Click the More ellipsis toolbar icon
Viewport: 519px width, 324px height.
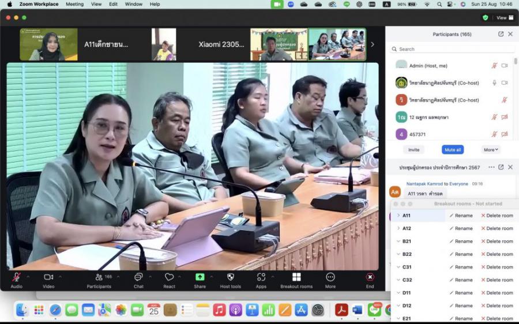pyautogui.click(x=330, y=277)
